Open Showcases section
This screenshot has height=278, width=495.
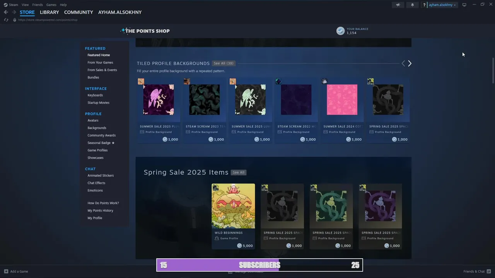point(95,158)
